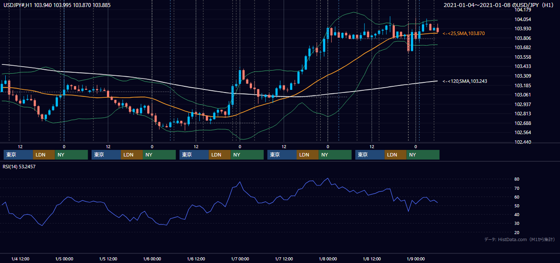
Task: Click the データ: HistData.com source credit
Action: tap(519, 239)
